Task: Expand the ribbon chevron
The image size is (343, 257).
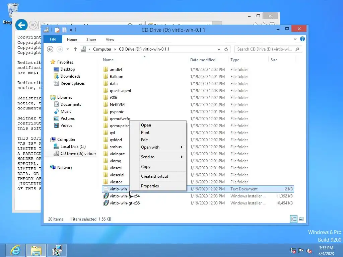Action: click(295, 39)
